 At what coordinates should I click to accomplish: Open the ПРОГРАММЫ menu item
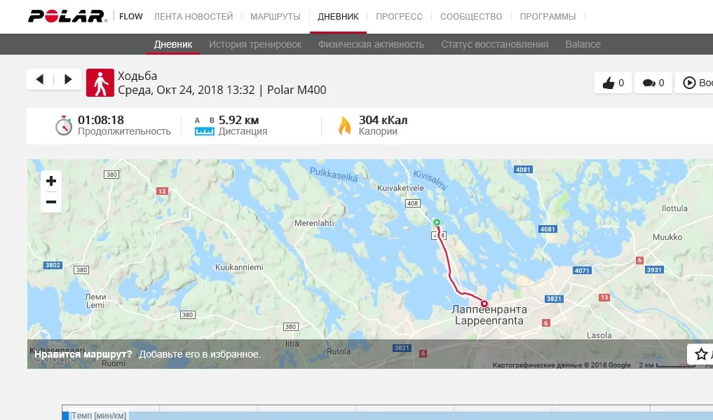click(548, 17)
